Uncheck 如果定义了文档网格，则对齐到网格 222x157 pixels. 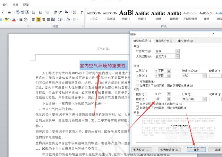(x=137, y=108)
